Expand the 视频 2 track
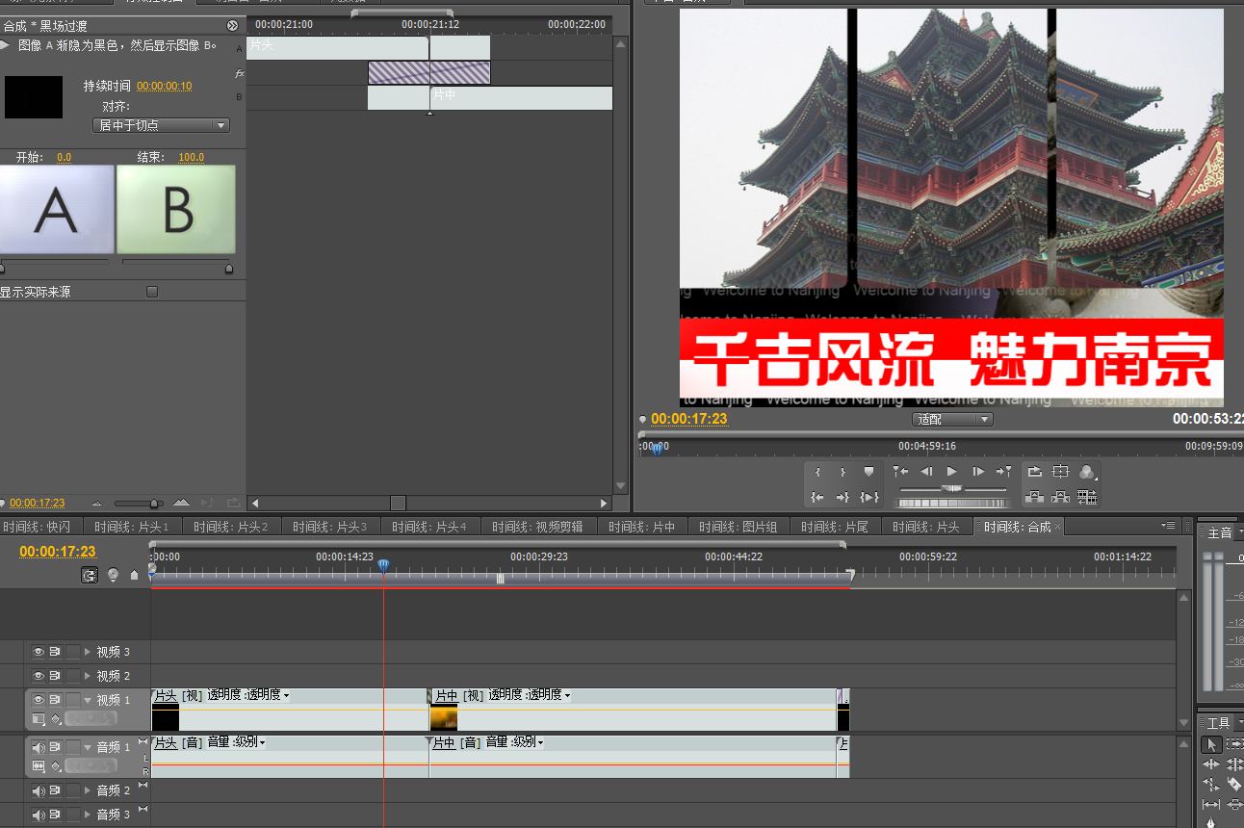Viewport: 1244px width, 828px height. click(x=88, y=676)
